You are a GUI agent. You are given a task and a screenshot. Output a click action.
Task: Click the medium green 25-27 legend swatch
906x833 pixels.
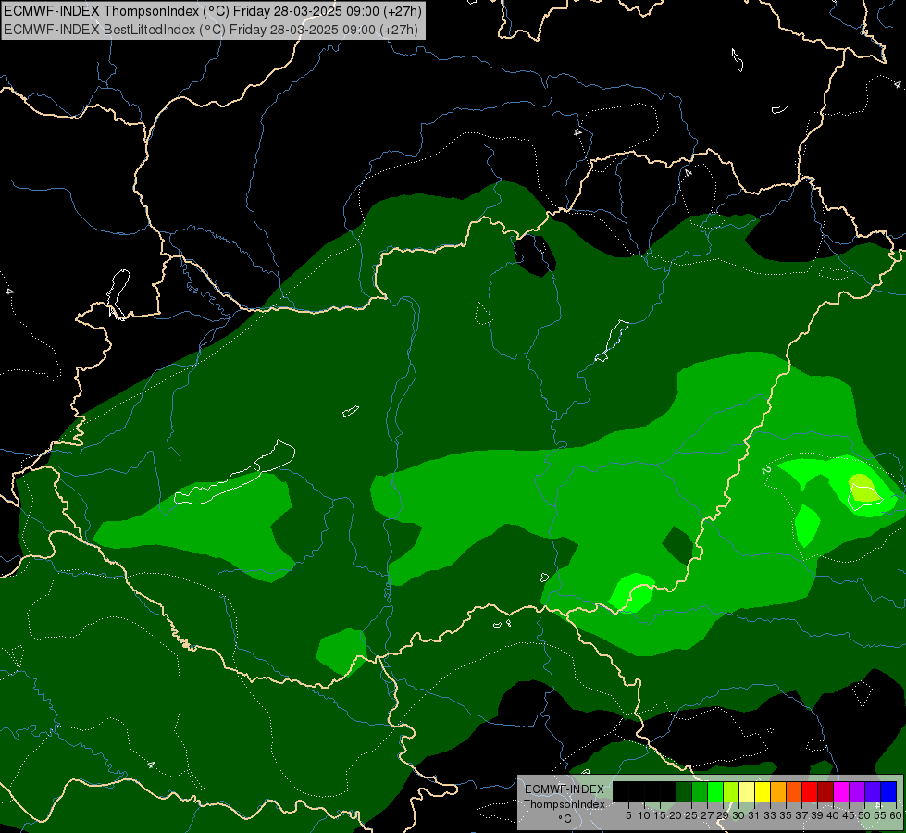tap(700, 791)
